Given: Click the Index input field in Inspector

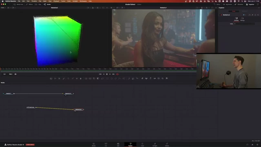Looking at the screenshot, I should tap(244, 24).
